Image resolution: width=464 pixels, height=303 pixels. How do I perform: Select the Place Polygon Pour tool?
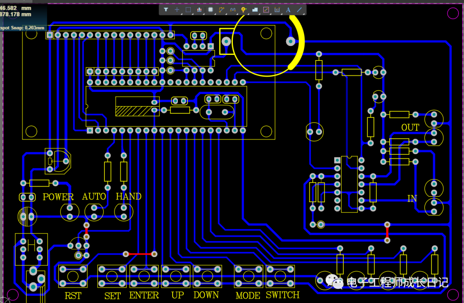point(255,10)
